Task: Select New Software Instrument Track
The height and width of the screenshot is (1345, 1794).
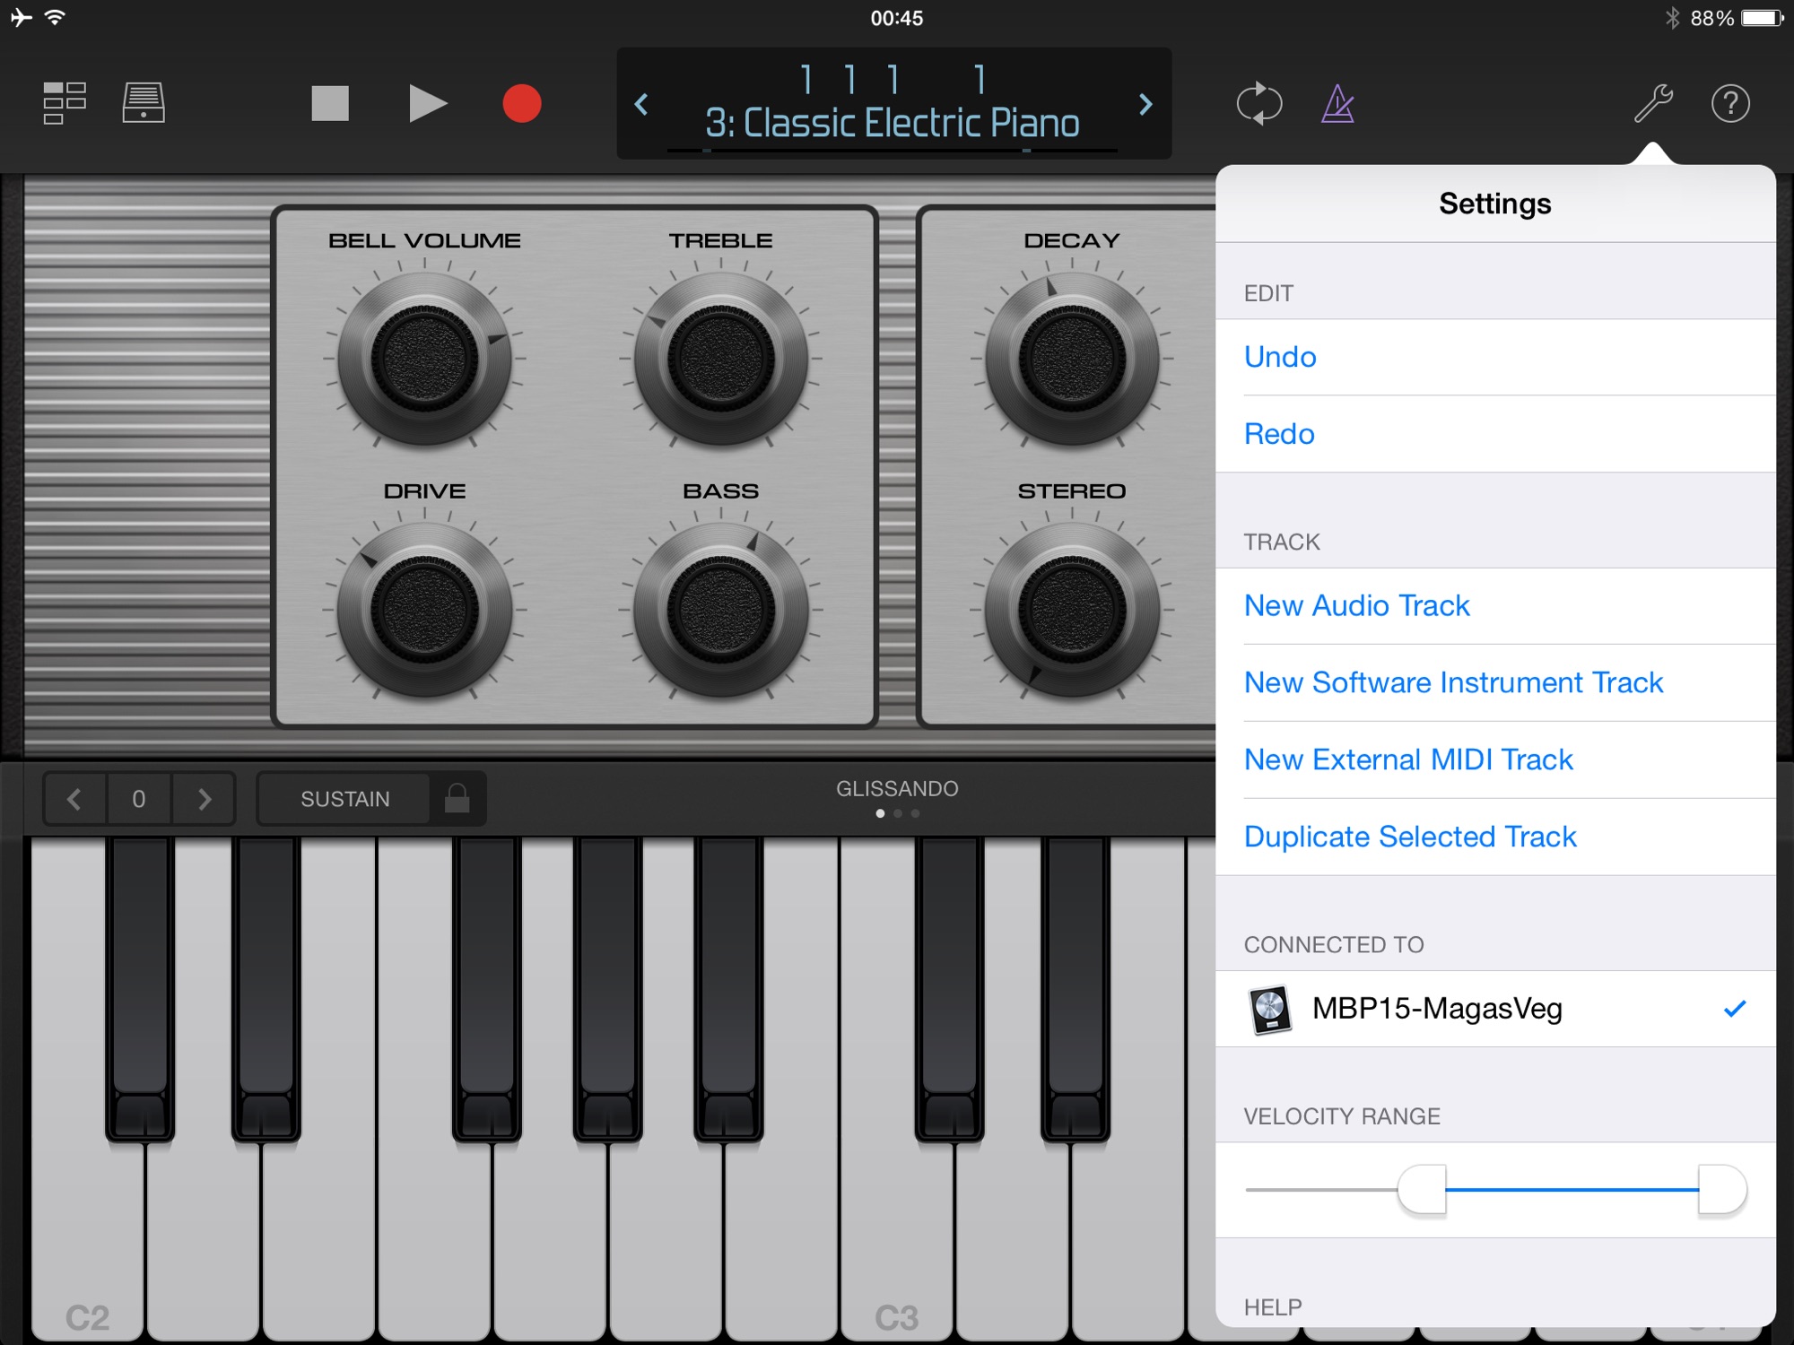Action: point(1495,683)
